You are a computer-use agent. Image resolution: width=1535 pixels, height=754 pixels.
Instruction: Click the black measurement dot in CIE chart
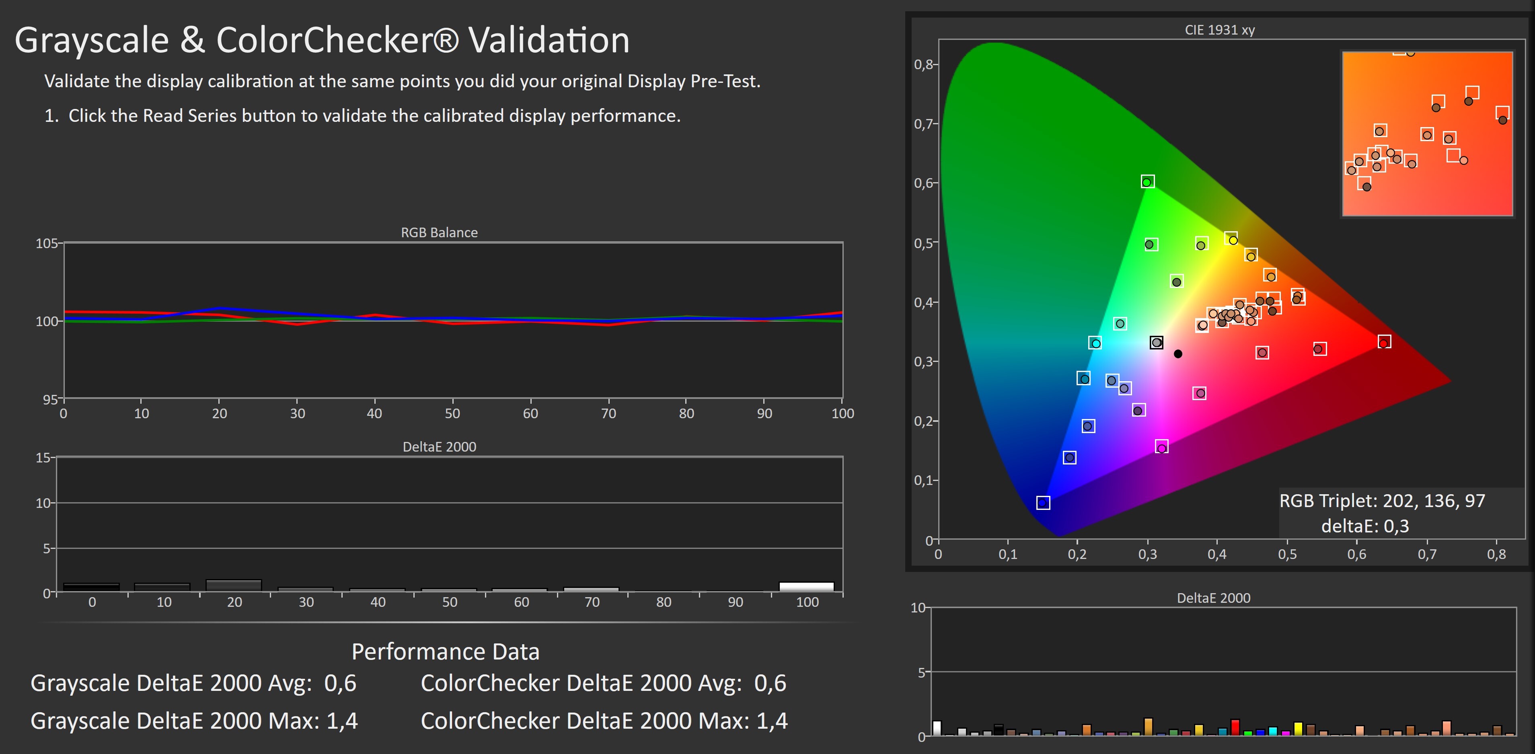1177,354
